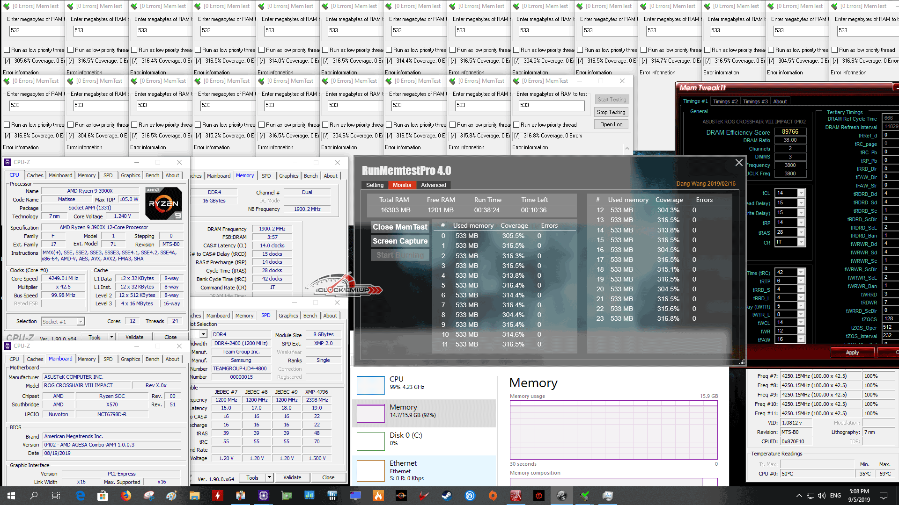The image size is (899, 505).
Task: Click the RAM megabytes field in the 316.8% MemTest
Action: point(552,106)
